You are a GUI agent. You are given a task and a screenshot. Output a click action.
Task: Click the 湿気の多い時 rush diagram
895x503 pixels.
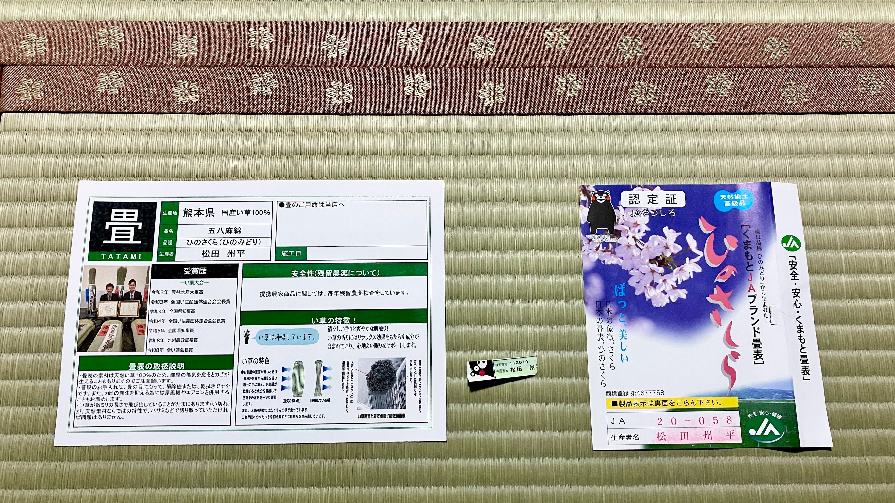click(x=298, y=378)
